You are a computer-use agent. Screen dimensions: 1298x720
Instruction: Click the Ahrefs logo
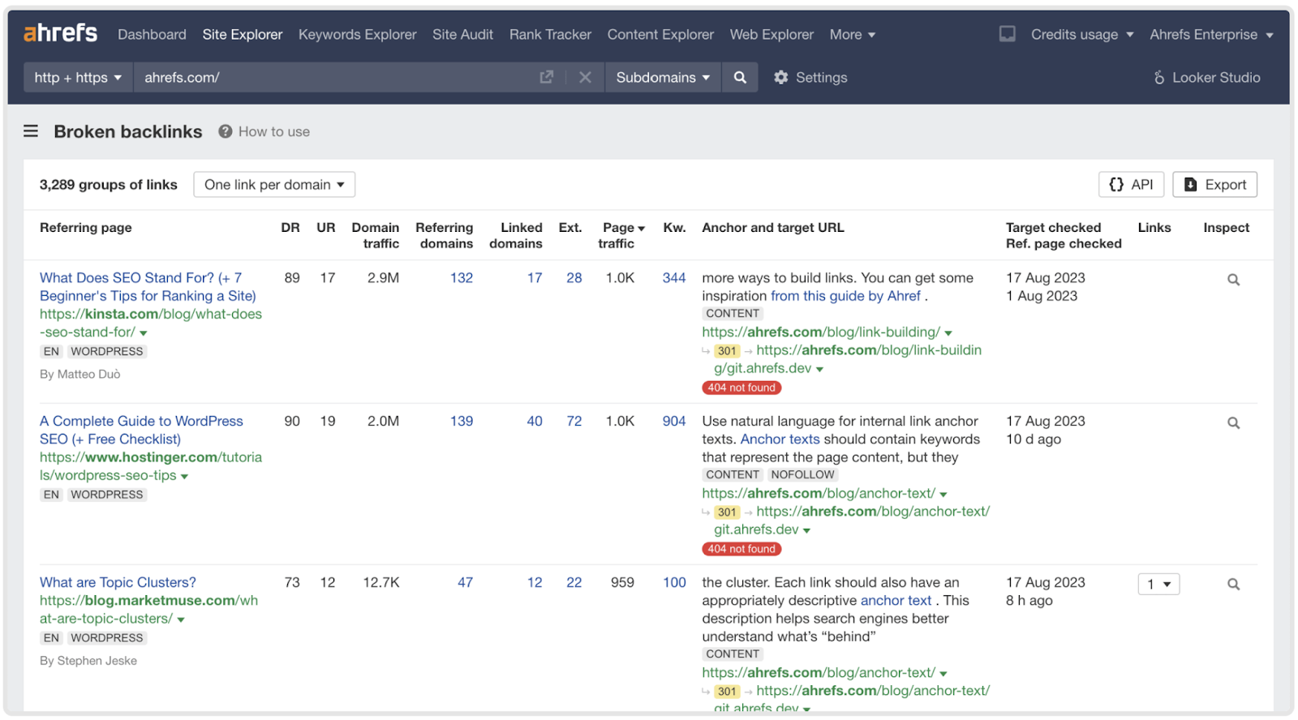tap(60, 33)
